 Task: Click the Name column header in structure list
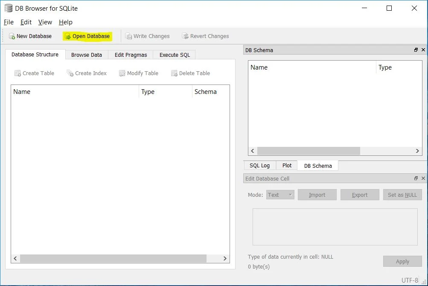(75, 92)
